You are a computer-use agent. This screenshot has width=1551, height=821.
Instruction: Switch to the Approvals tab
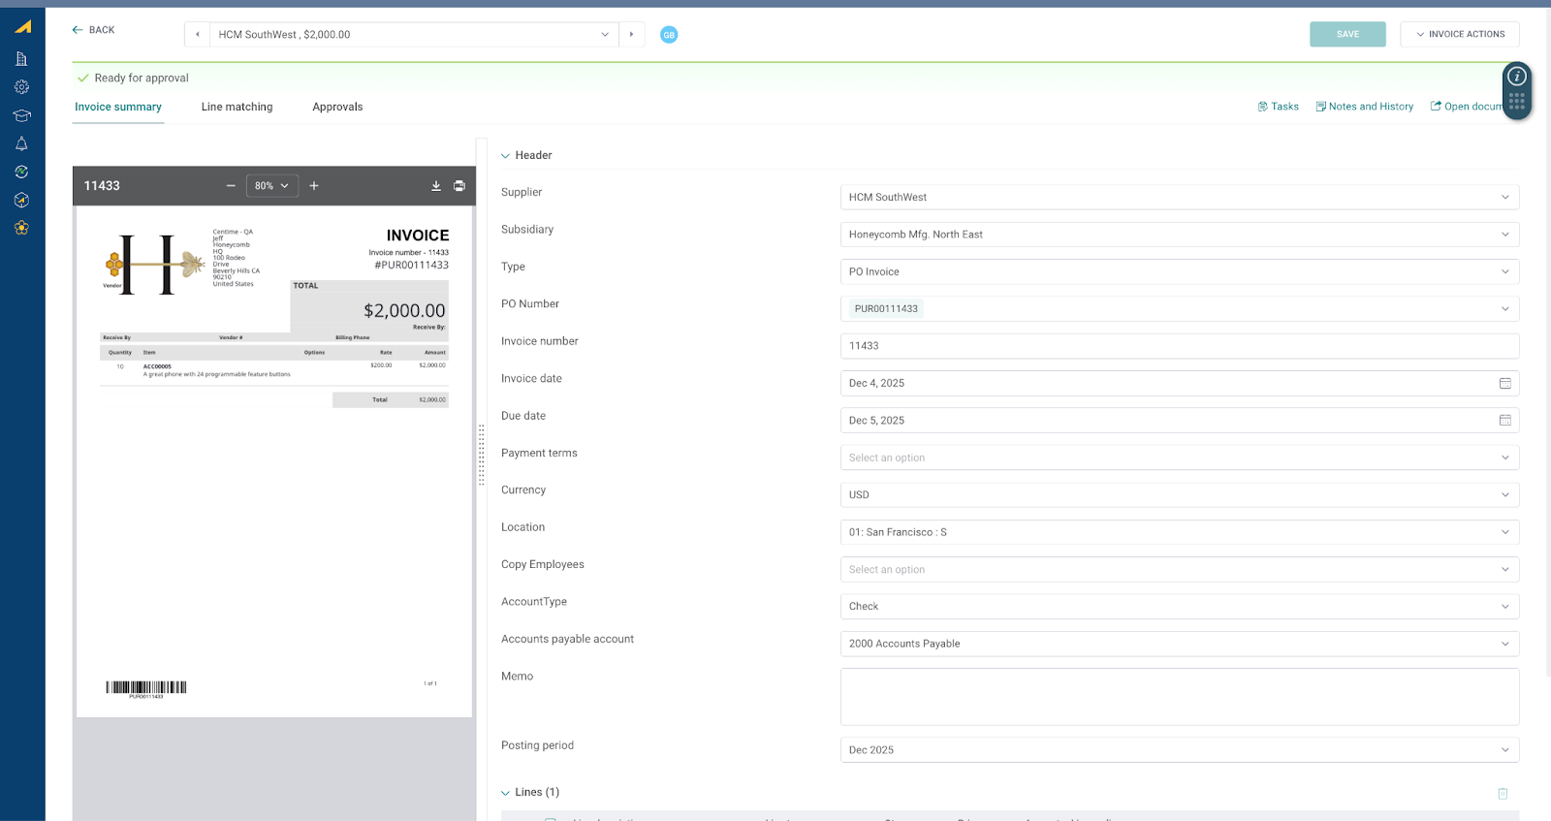[337, 108]
